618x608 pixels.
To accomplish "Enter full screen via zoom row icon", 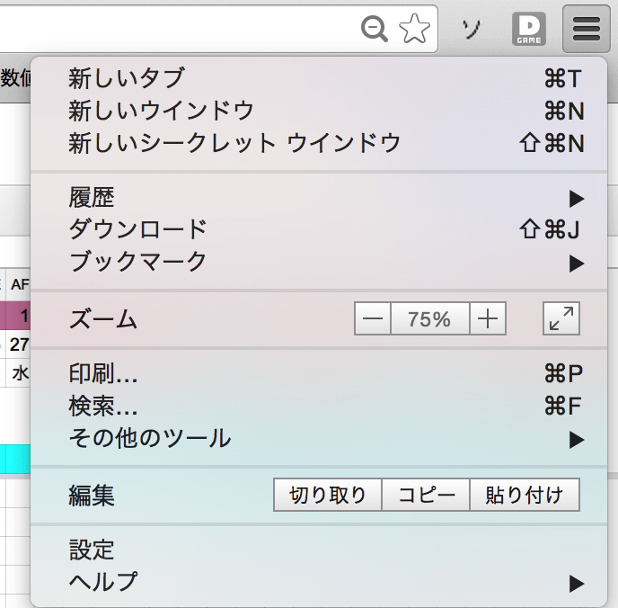I will tap(561, 318).
